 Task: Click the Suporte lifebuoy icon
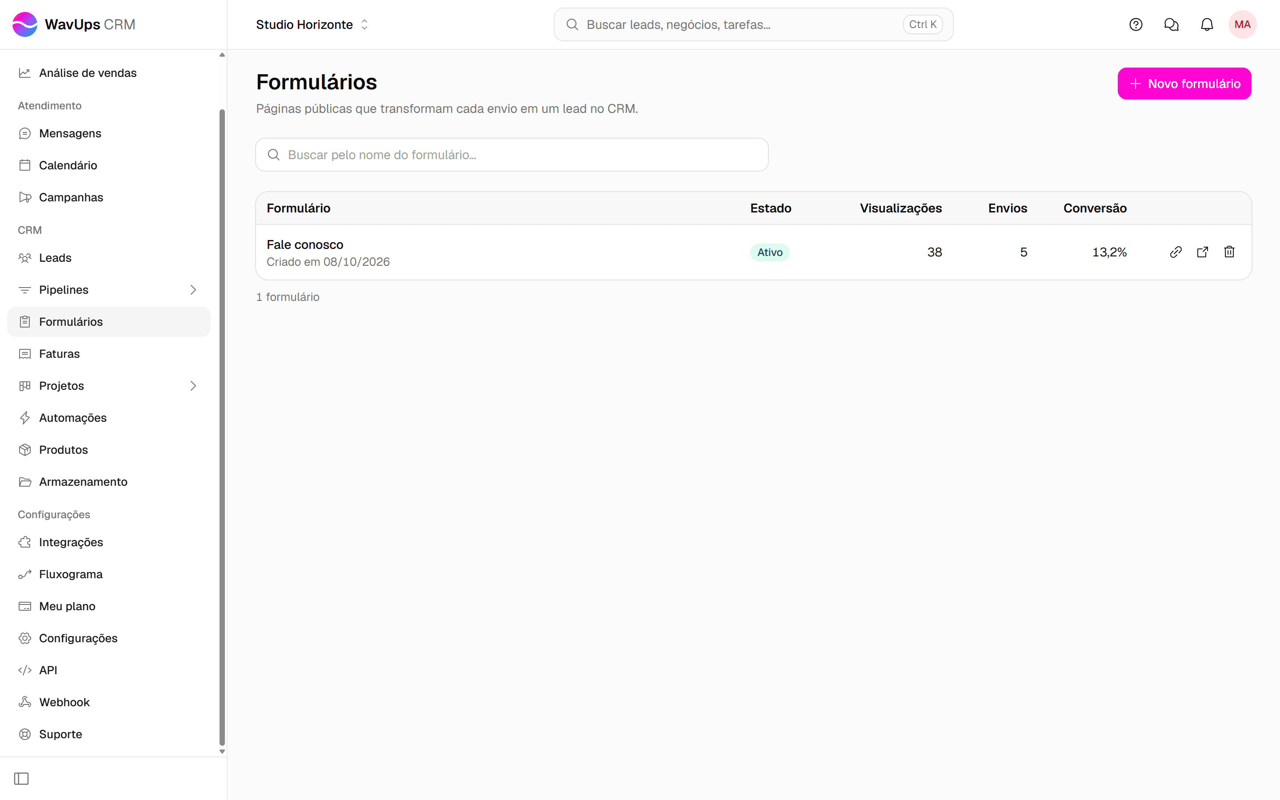[25, 734]
